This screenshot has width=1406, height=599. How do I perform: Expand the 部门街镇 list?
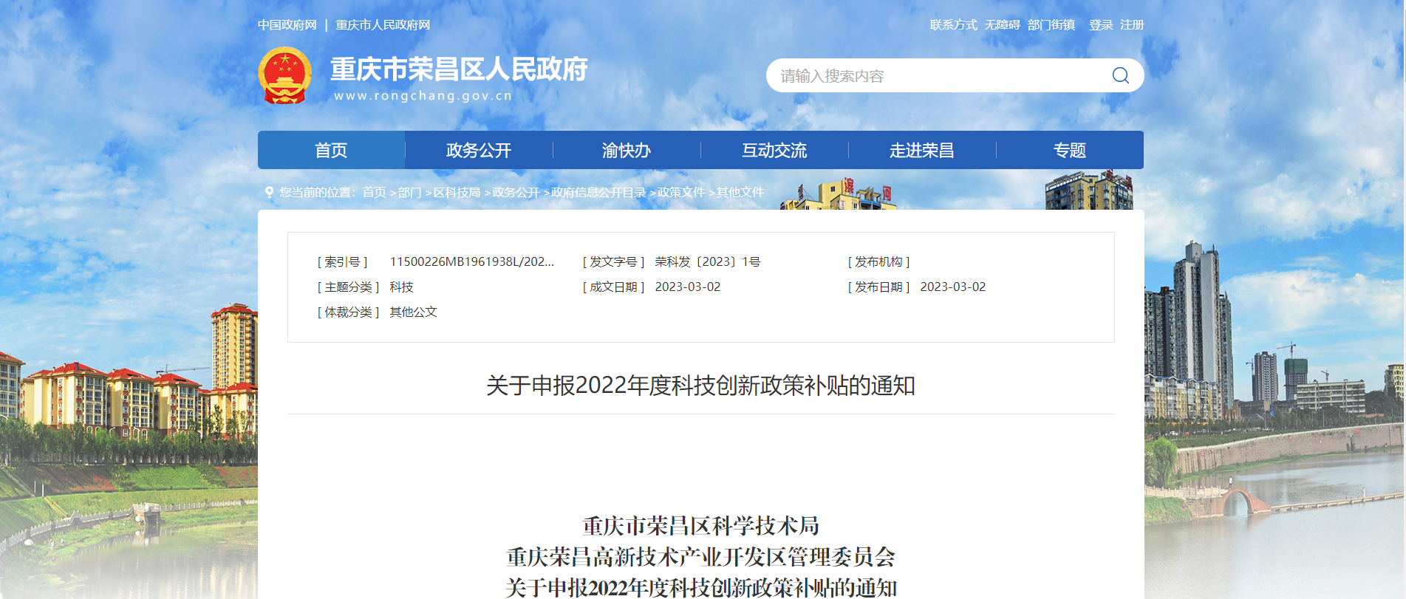coord(1051,25)
